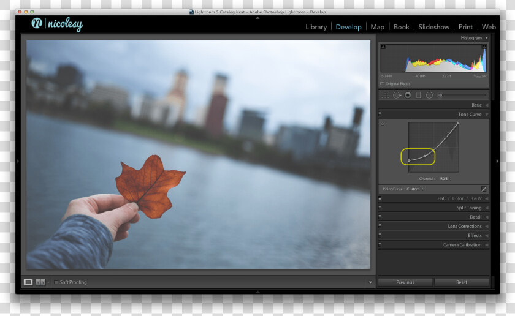Expand the Effects panel
The height and width of the screenshot is (316, 515).
pos(486,235)
